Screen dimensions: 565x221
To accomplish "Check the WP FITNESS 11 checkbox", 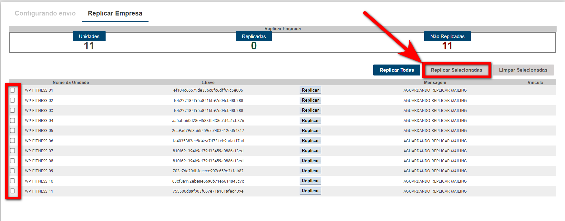I will 13,191.
